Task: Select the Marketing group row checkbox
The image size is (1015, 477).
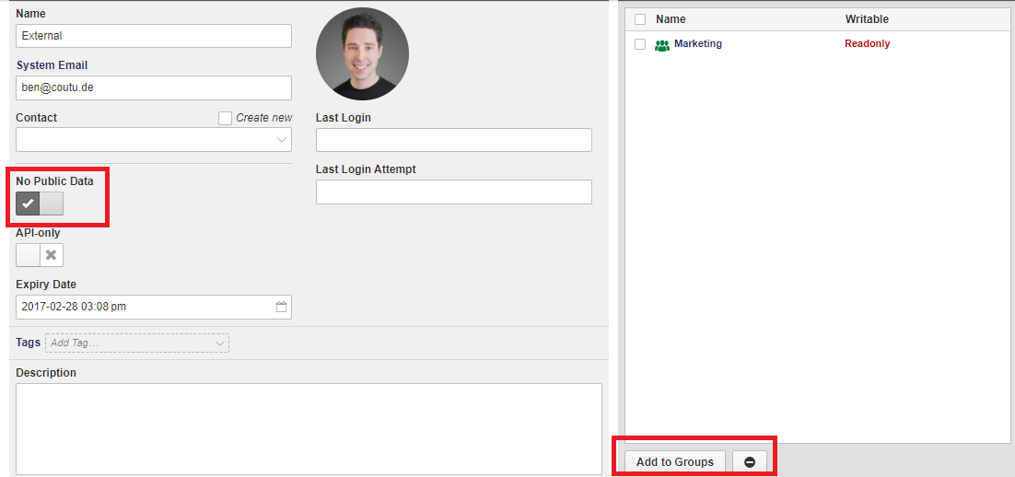Action: [640, 44]
